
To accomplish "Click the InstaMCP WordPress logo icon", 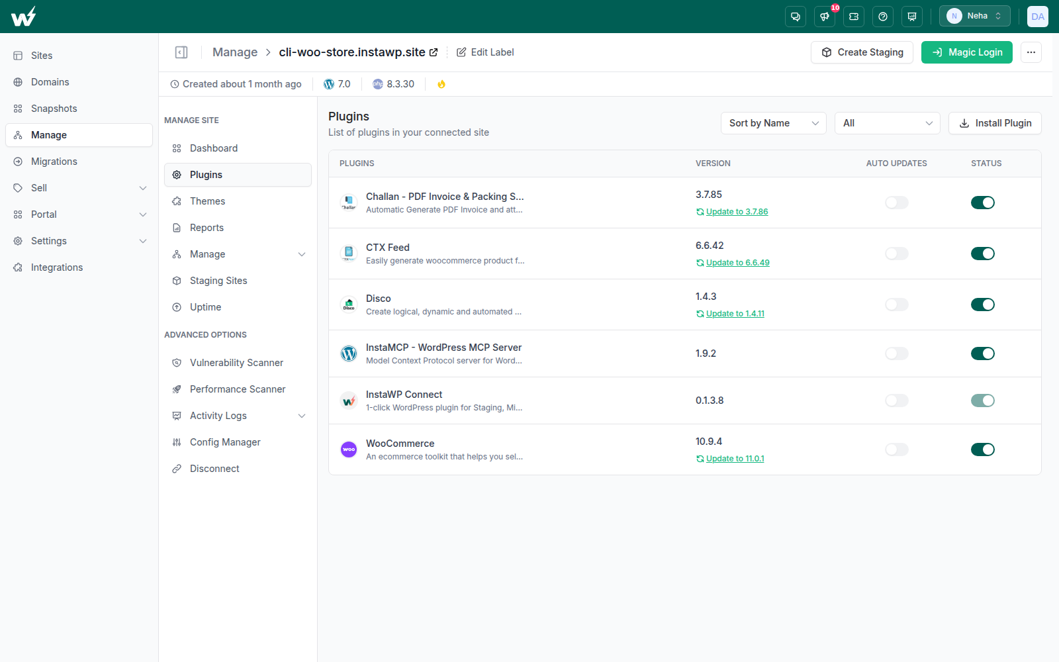I will coord(349,354).
